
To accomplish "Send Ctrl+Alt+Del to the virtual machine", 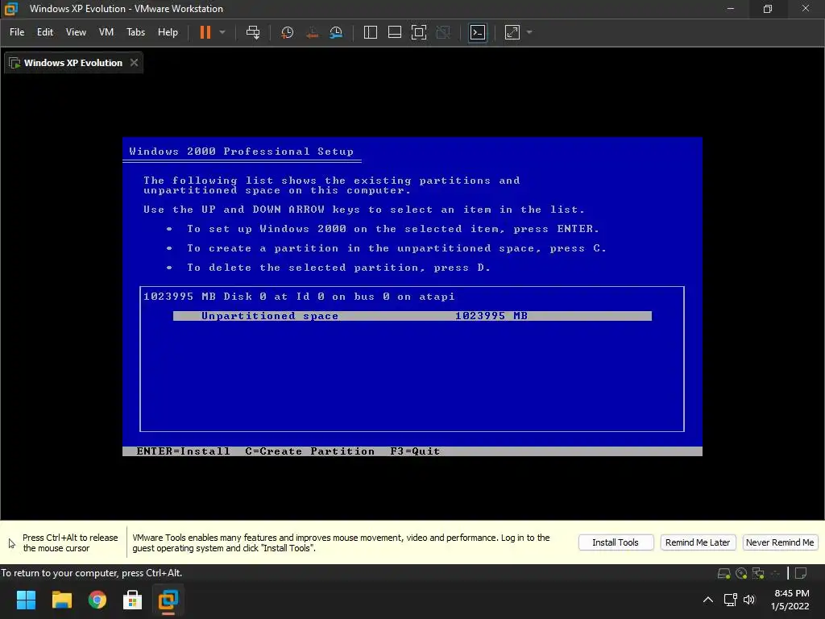I will pos(253,32).
